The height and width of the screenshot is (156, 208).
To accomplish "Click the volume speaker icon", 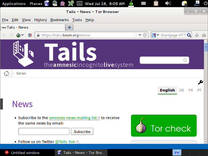I will [x=168, y=3].
